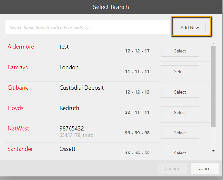
Task: Focus the search bank or branch field
Action: click(x=88, y=28)
